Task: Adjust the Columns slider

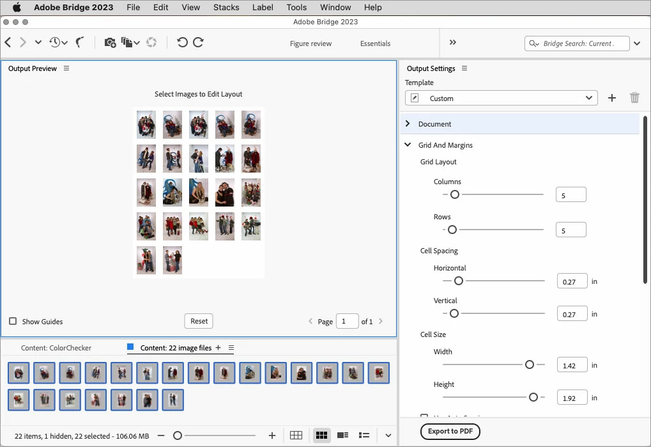Action: (455, 194)
